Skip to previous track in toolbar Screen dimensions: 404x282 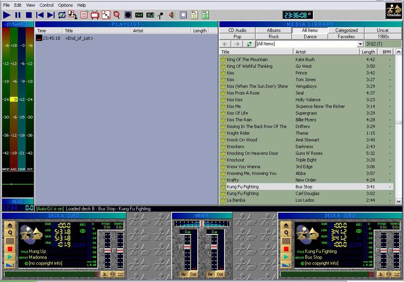(x=40, y=15)
